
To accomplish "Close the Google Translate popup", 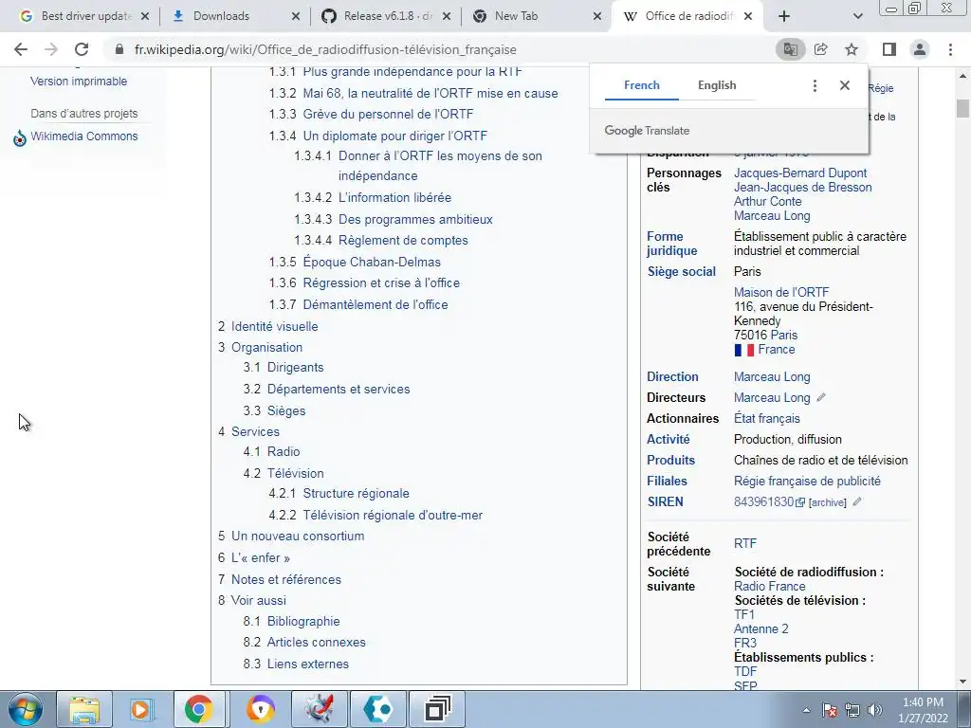I will coord(845,85).
